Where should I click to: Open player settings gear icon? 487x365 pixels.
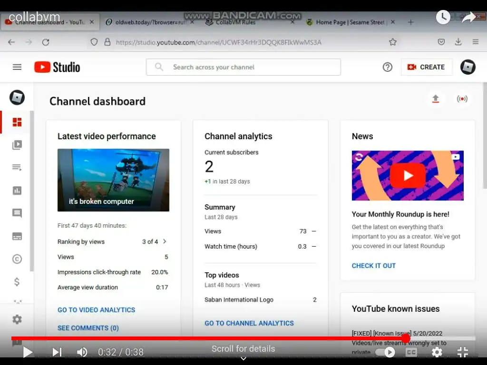437,352
